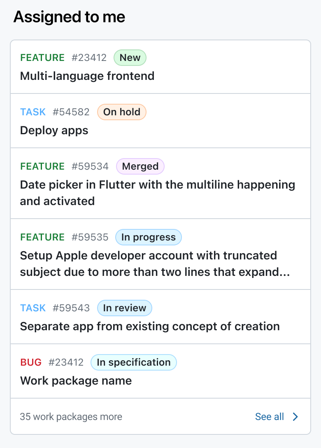
Task: Select the FEATURE label on #59534
Action: (x=42, y=166)
